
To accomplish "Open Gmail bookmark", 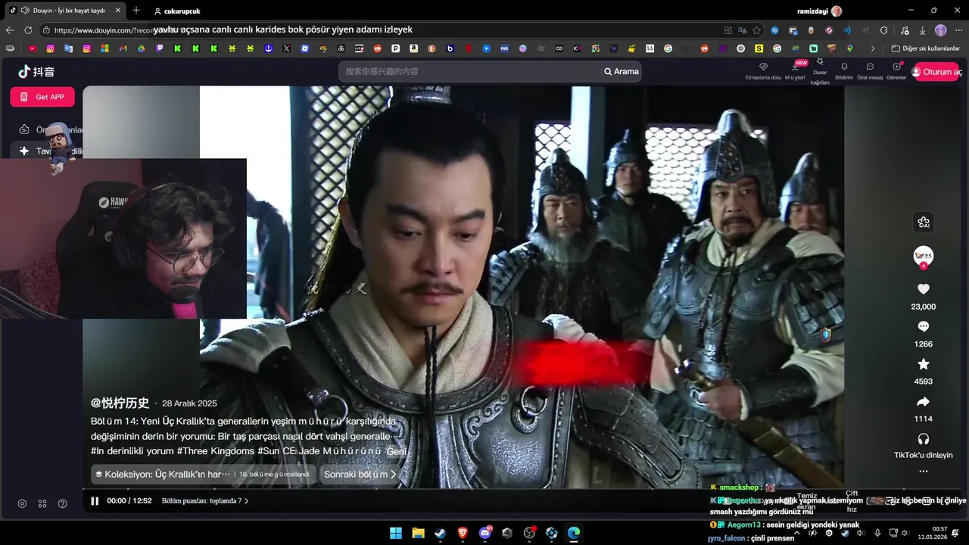I will point(123,48).
